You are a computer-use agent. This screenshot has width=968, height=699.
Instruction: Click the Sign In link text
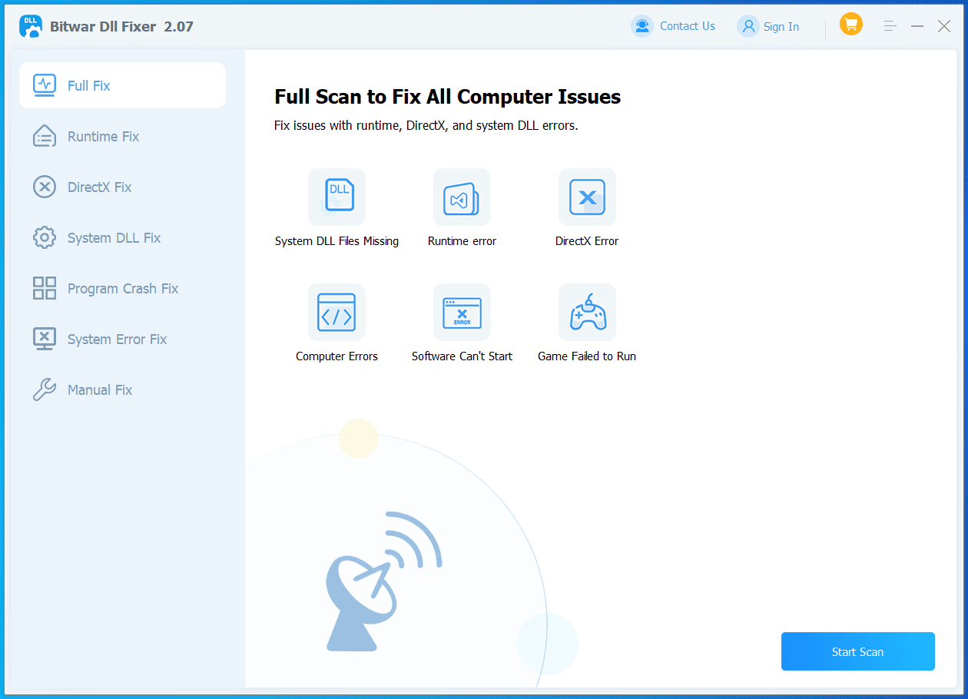pyautogui.click(x=781, y=27)
